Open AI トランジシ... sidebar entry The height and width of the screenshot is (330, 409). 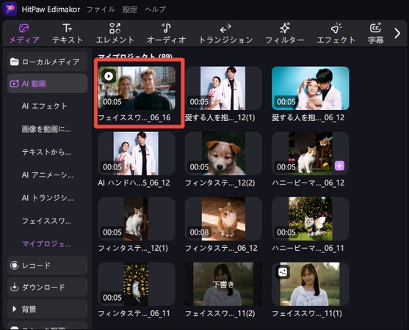tap(48, 198)
